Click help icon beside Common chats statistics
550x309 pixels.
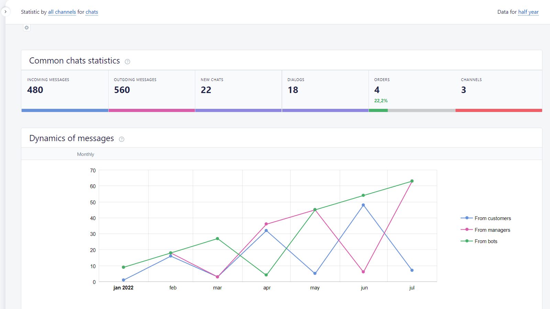point(128,62)
